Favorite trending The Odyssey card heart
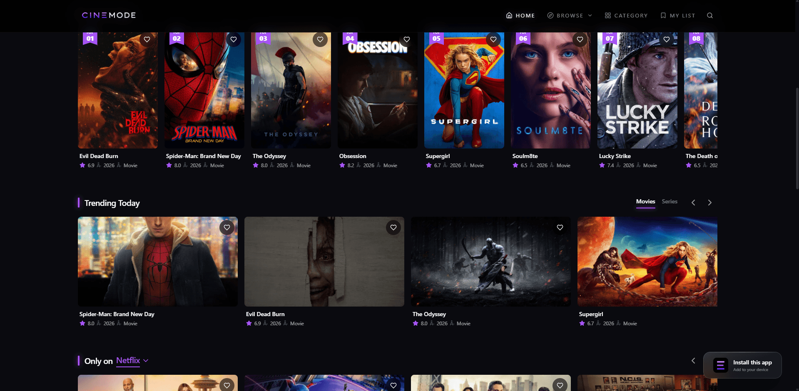The width and height of the screenshot is (799, 391). point(560,228)
